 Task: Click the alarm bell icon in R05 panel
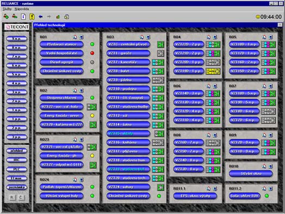coord(264,37)
